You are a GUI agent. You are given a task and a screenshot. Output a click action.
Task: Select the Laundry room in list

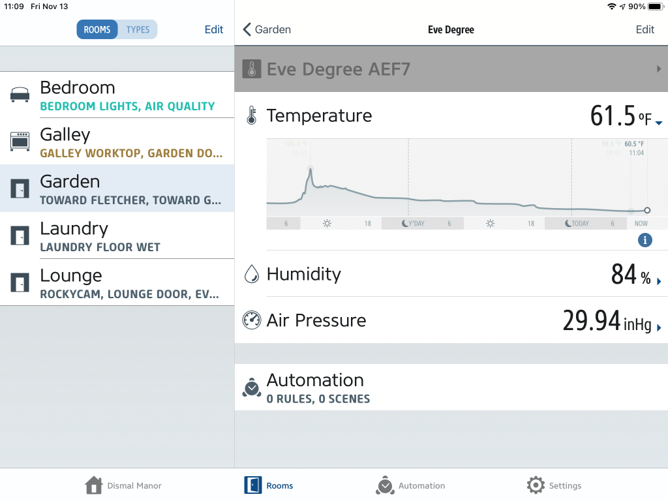tap(117, 235)
